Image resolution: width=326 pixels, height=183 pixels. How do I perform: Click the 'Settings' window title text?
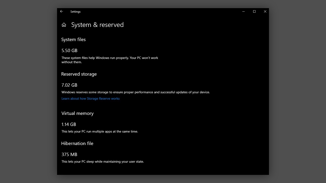75,12
